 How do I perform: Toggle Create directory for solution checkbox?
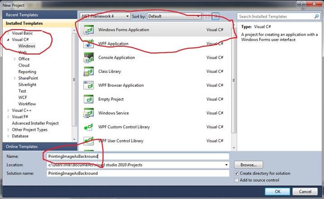click(x=236, y=174)
